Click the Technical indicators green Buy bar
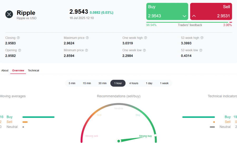Screen dimensions: 237x143 (x=199, y=117)
